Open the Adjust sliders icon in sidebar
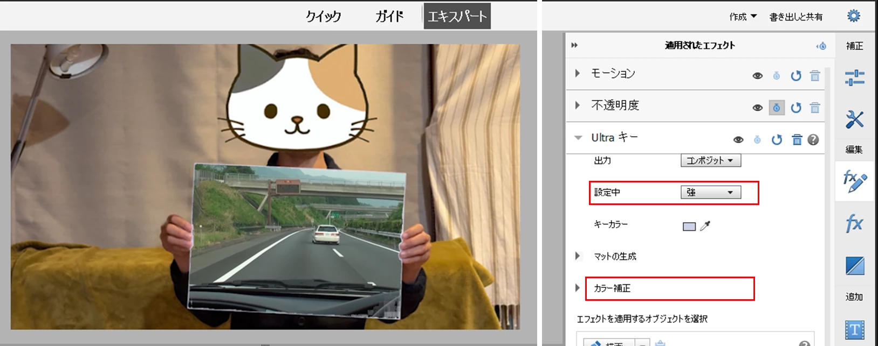Screen dimensions: 878x346 854,77
